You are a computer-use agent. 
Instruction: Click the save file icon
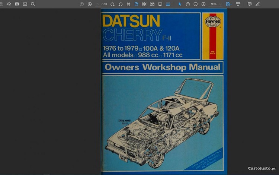(3, 4)
